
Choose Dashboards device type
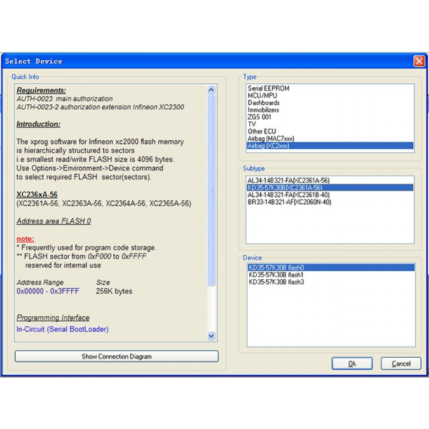(264, 103)
